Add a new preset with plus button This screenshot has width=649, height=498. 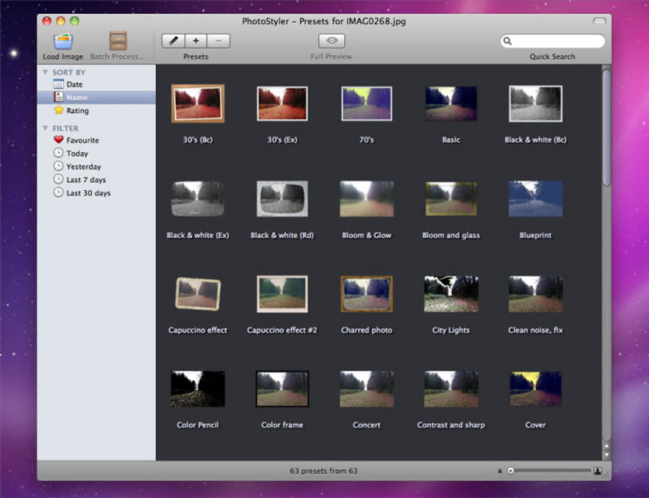(196, 41)
